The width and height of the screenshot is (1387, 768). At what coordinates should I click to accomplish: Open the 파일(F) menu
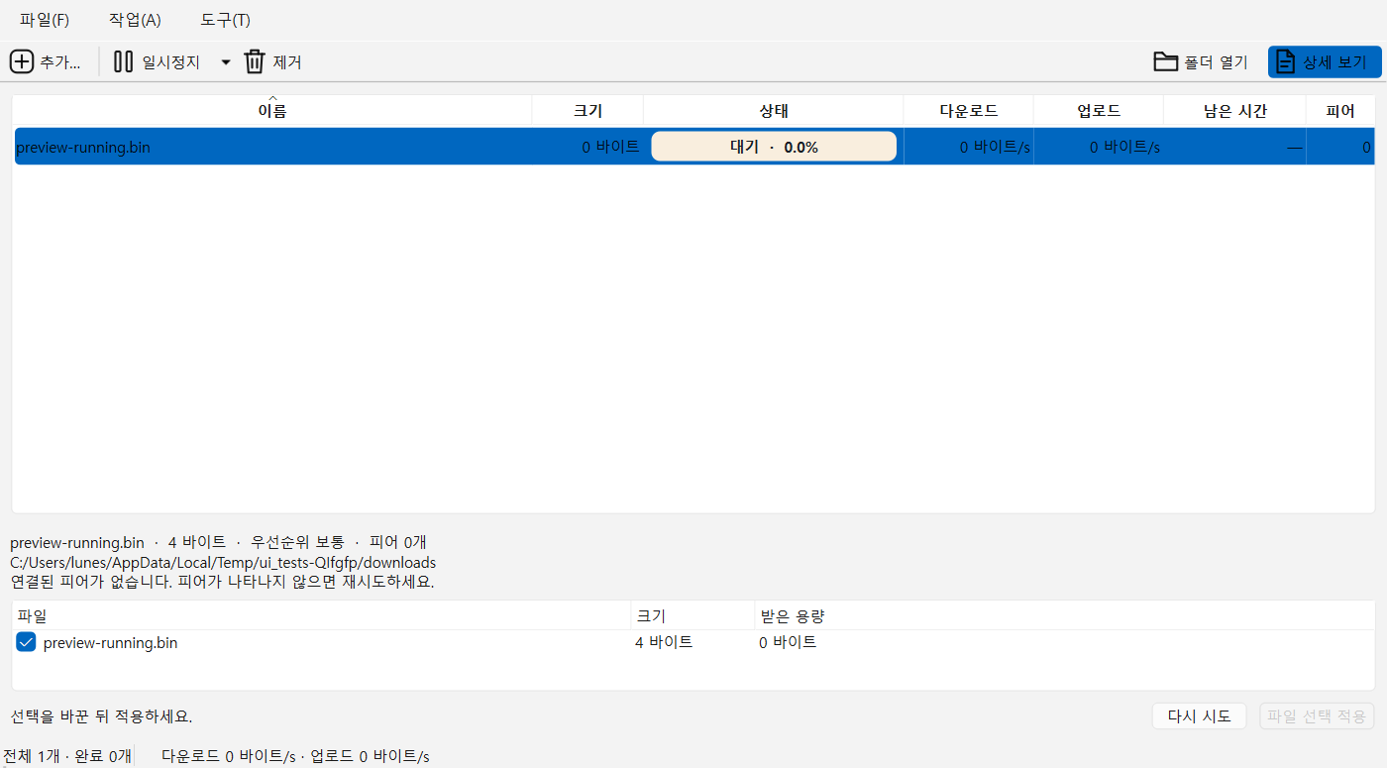point(45,20)
